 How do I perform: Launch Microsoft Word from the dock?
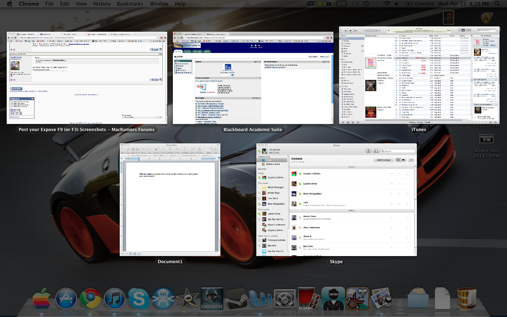(260, 299)
